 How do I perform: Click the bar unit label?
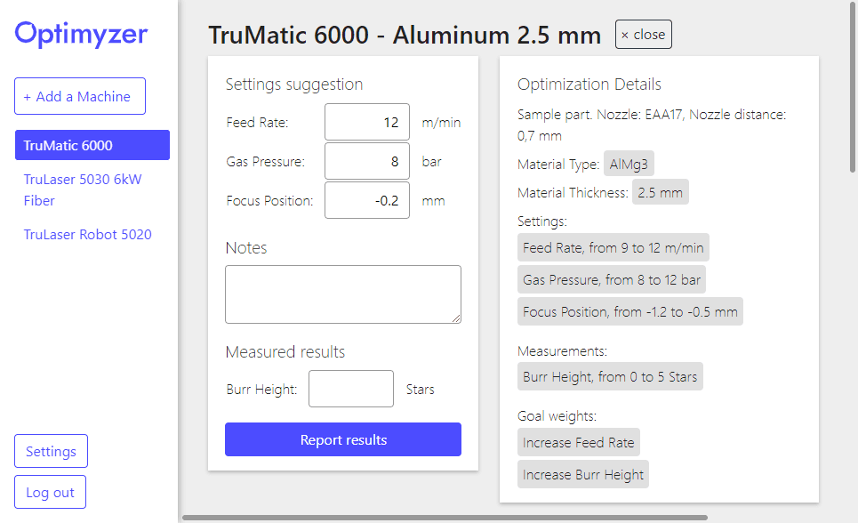(432, 162)
